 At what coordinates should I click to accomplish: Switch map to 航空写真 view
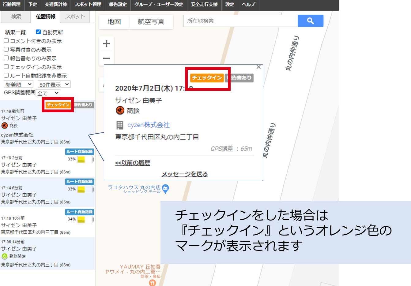(x=151, y=22)
